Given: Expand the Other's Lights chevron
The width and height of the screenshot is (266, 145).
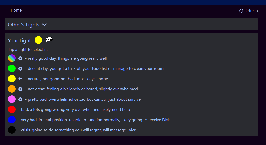Looking at the screenshot, I should [x=44, y=25].
